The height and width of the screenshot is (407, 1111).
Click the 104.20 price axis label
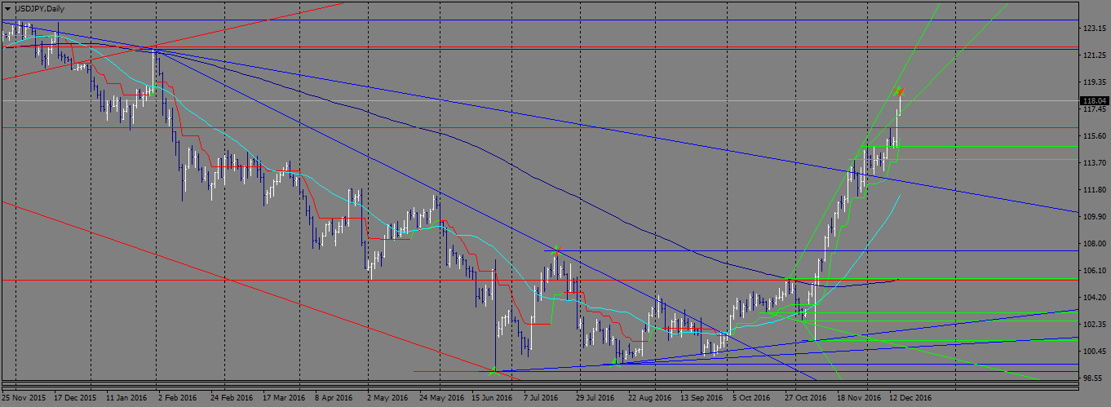pyautogui.click(x=1094, y=298)
